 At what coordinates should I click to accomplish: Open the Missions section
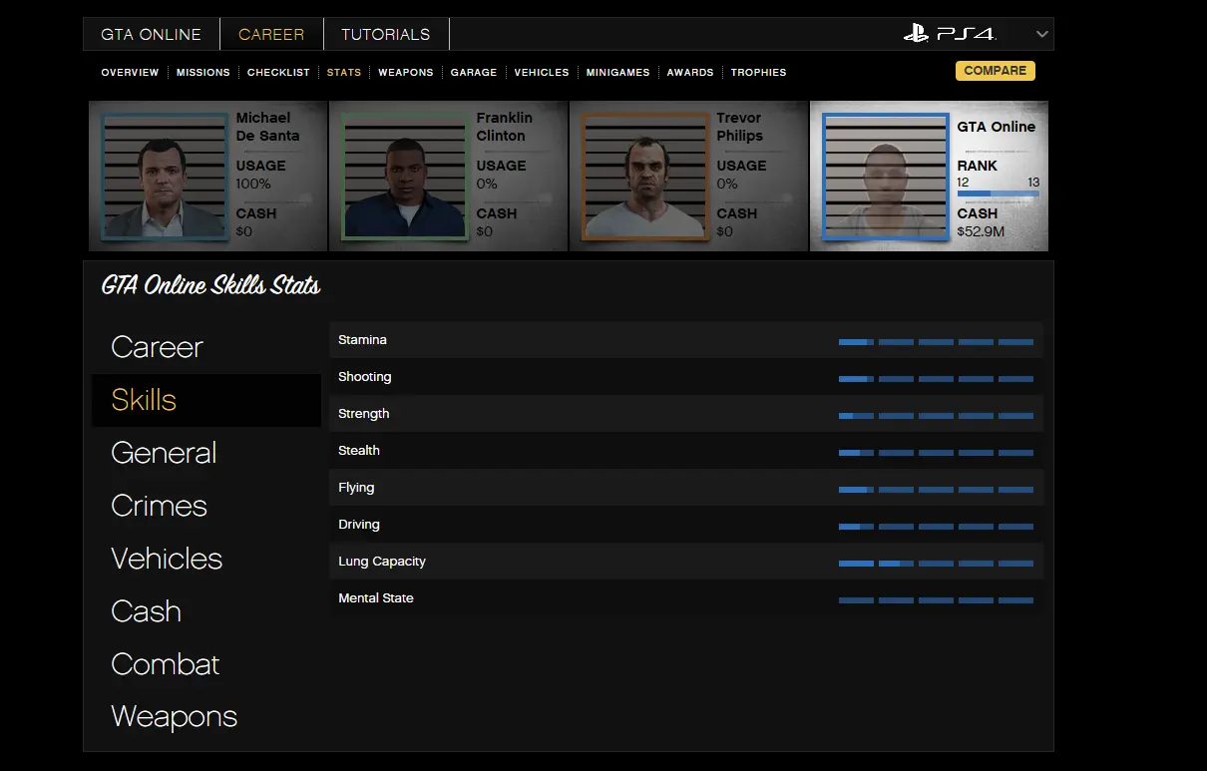coord(202,73)
